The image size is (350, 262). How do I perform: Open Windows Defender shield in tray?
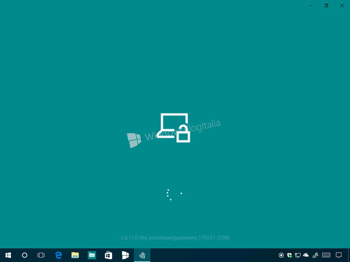(x=289, y=255)
